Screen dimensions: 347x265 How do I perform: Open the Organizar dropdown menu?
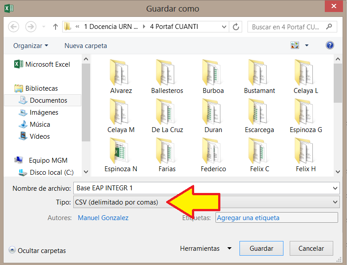point(31,46)
